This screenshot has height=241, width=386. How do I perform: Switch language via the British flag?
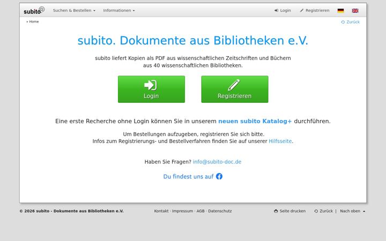point(355,11)
